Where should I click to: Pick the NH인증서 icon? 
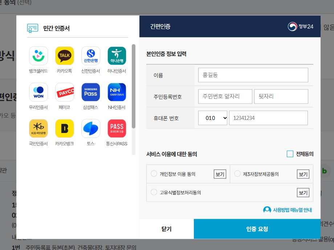tap(117, 92)
